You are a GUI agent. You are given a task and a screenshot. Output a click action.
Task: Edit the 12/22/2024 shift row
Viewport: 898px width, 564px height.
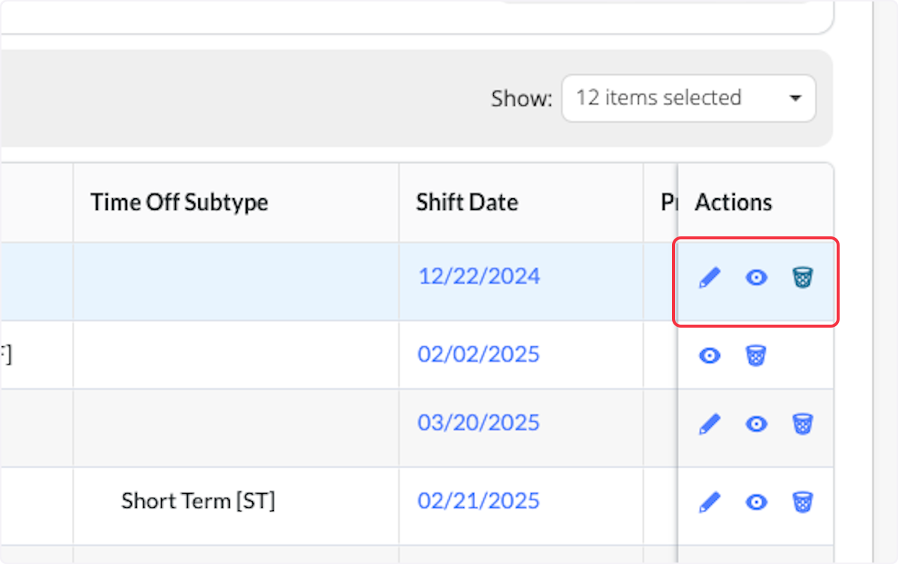[709, 278]
